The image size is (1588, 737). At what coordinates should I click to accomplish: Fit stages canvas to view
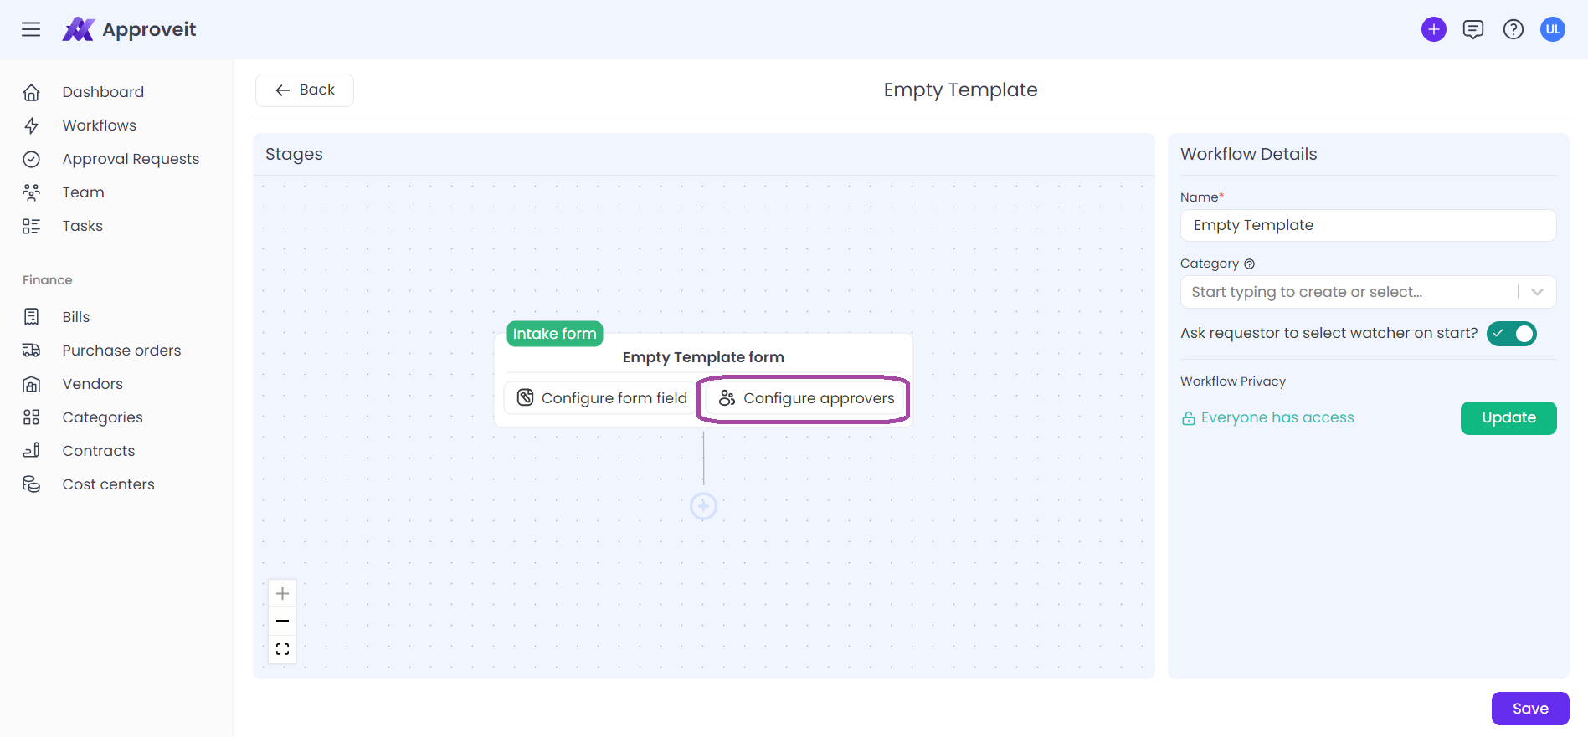[x=282, y=649]
